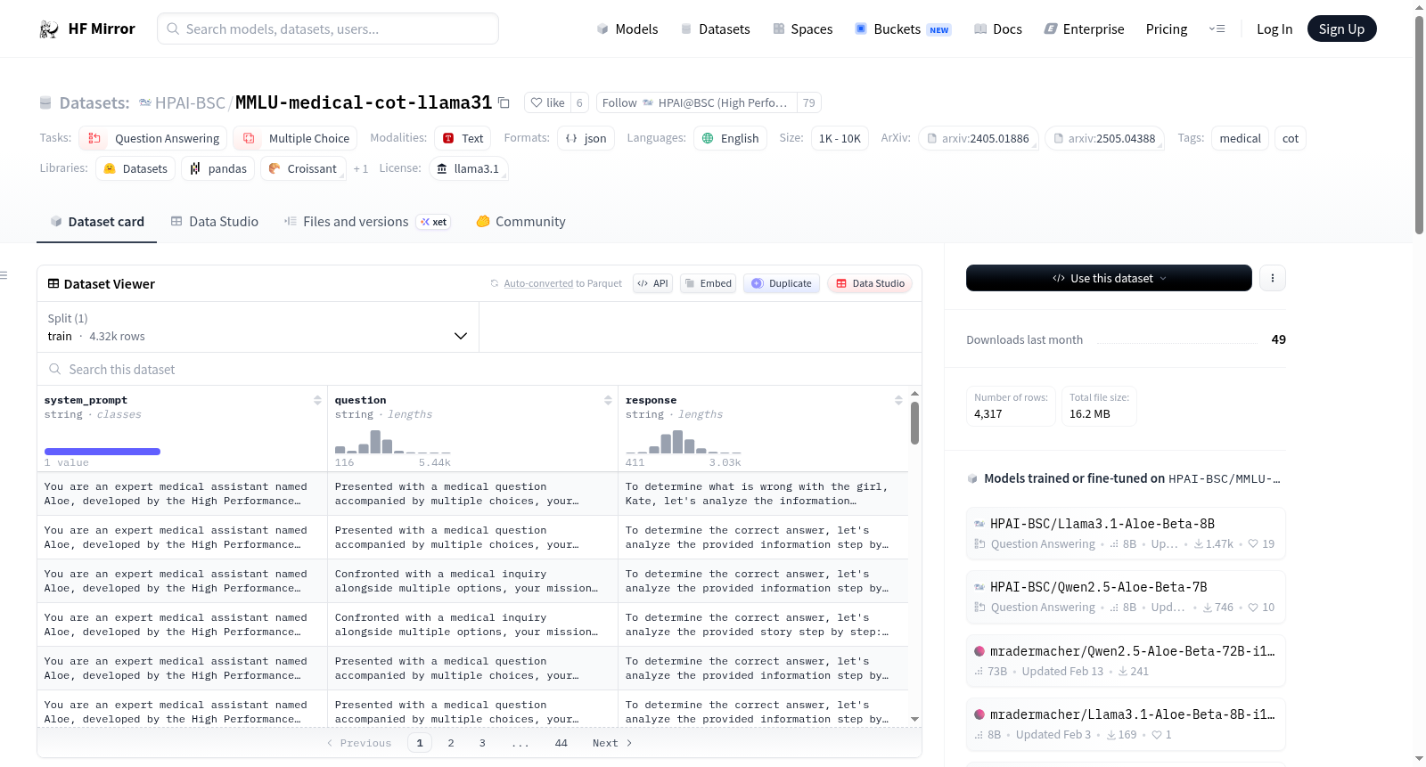This screenshot has width=1426, height=767.
Task: Open Data Studio from viewer header
Action: coord(870,283)
